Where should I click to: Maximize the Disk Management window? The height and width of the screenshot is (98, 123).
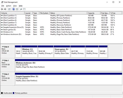(113, 2)
